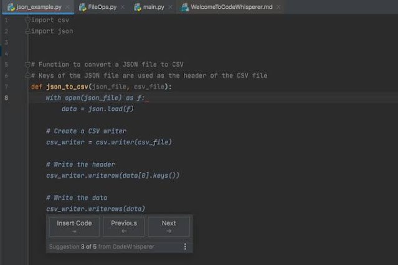Screen dimensions: 398x265
Task: Click line number 8 in the gutter
Action: [x=7, y=98]
